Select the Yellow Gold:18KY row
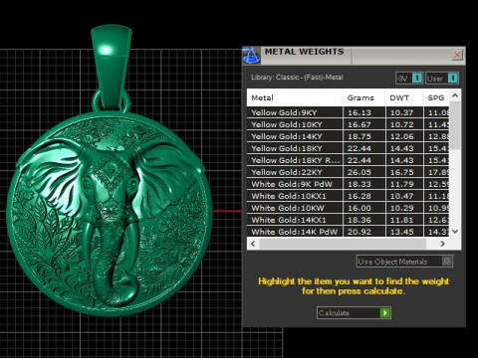The width and height of the screenshot is (478, 358). point(349,148)
